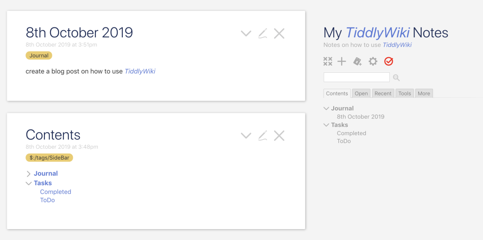Close the Contents tiddler
Viewport: 483px width, 240px height.
pos(279,136)
